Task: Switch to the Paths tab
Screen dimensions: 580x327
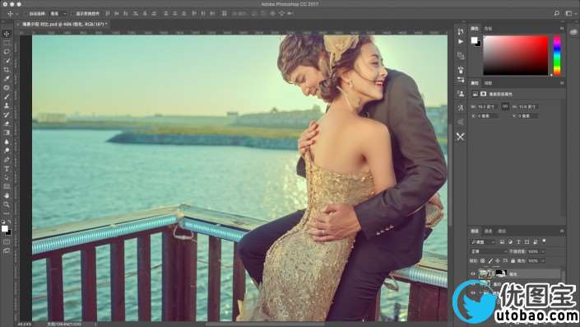Action: 502,231
